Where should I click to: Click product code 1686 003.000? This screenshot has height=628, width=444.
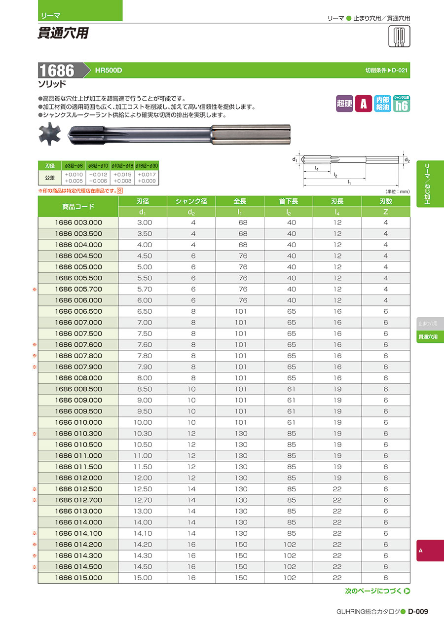click(78, 222)
